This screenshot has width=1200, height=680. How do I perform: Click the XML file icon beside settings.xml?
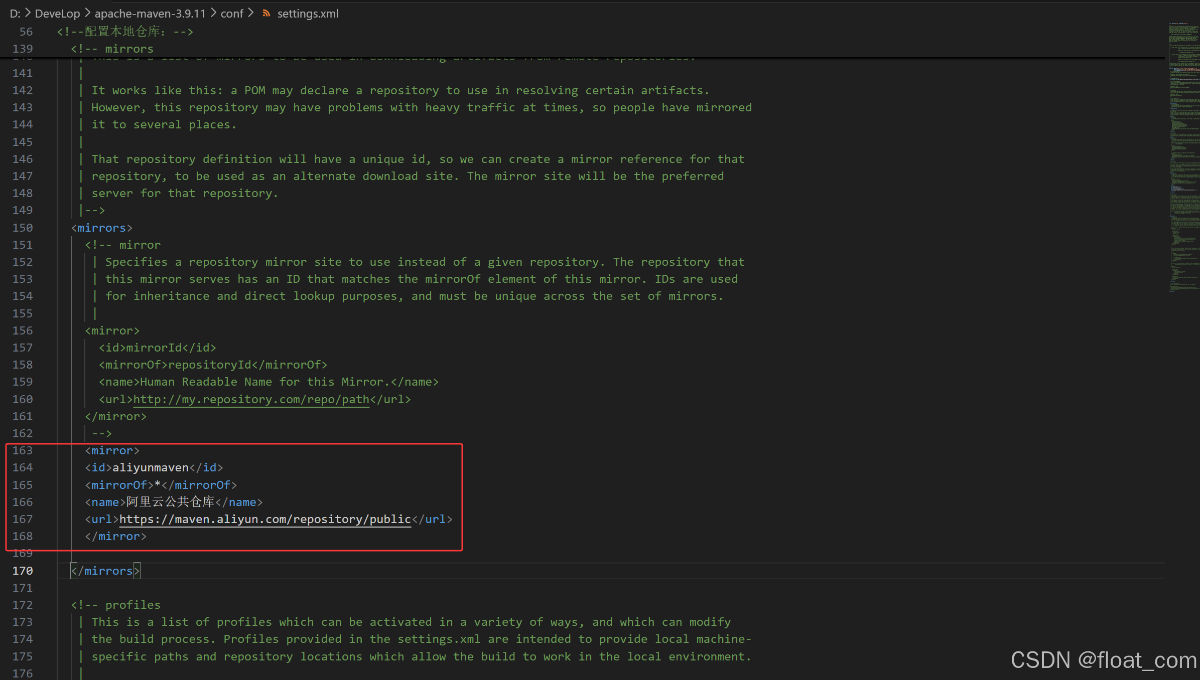point(266,14)
